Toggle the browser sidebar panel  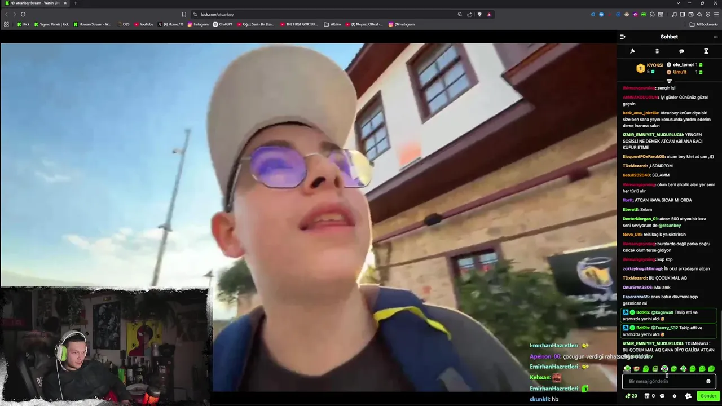pyautogui.click(x=682, y=14)
